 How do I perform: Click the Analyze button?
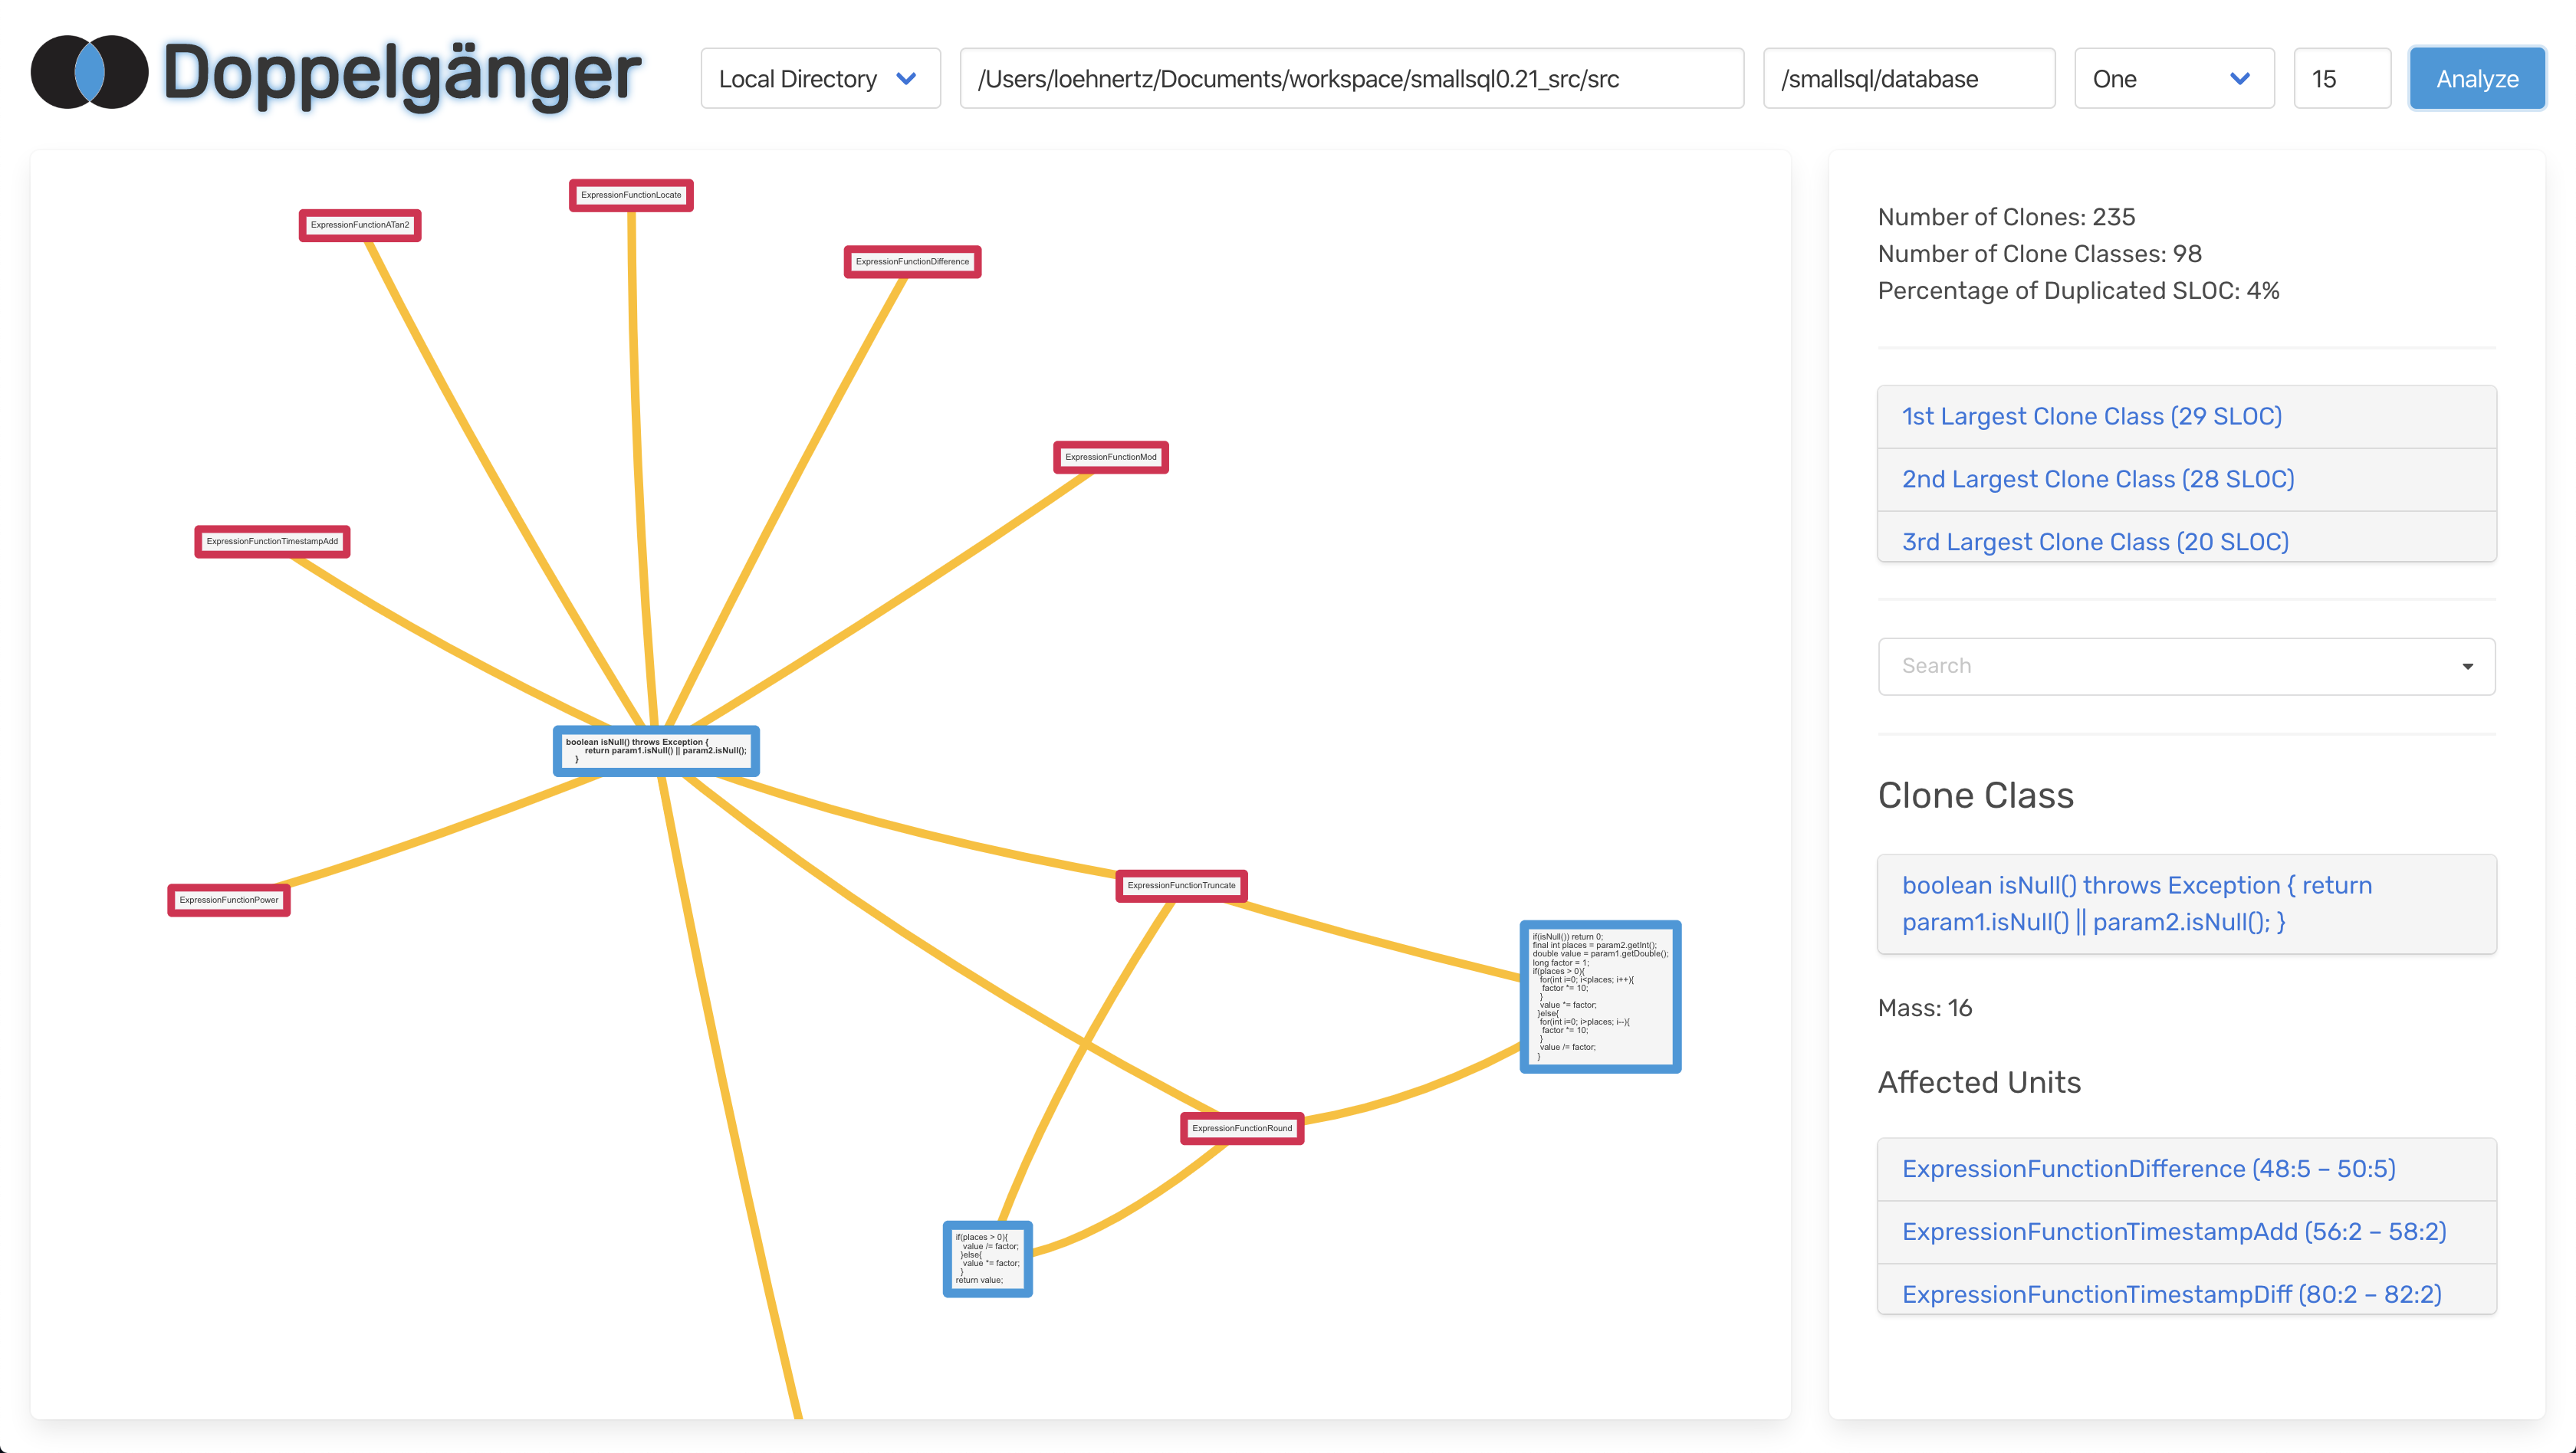[2475, 77]
